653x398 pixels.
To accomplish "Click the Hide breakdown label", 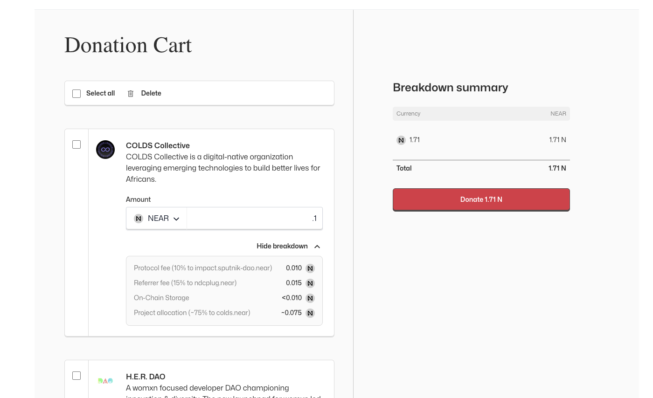I will tap(282, 246).
